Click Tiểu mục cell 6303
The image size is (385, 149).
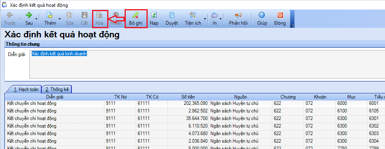pyautogui.click(x=376, y=134)
